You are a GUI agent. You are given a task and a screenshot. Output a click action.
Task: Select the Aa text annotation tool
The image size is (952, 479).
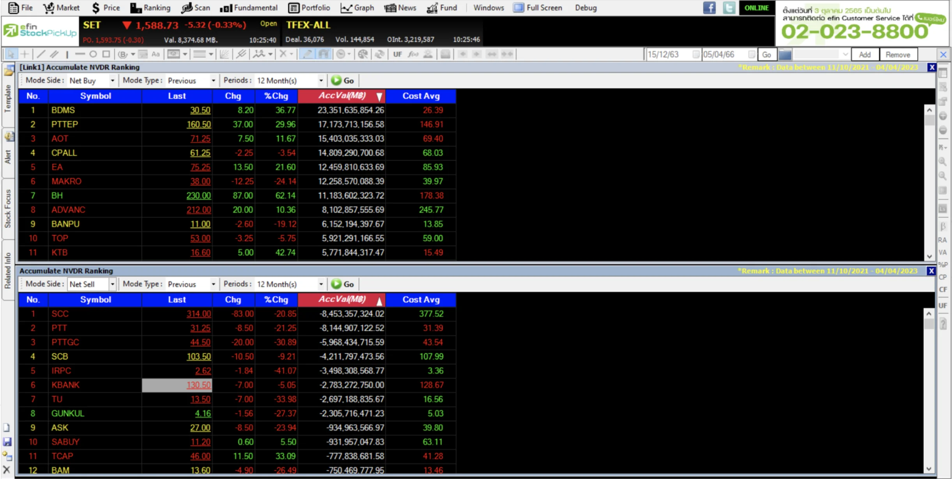[x=156, y=54]
